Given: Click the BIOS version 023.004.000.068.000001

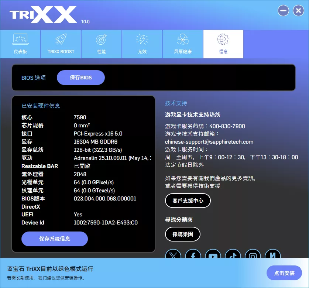Looking at the screenshot, I should coord(105,199).
